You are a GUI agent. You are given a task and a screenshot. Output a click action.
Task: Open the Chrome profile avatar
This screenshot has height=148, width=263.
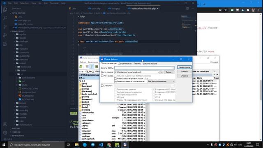point(253,10)
